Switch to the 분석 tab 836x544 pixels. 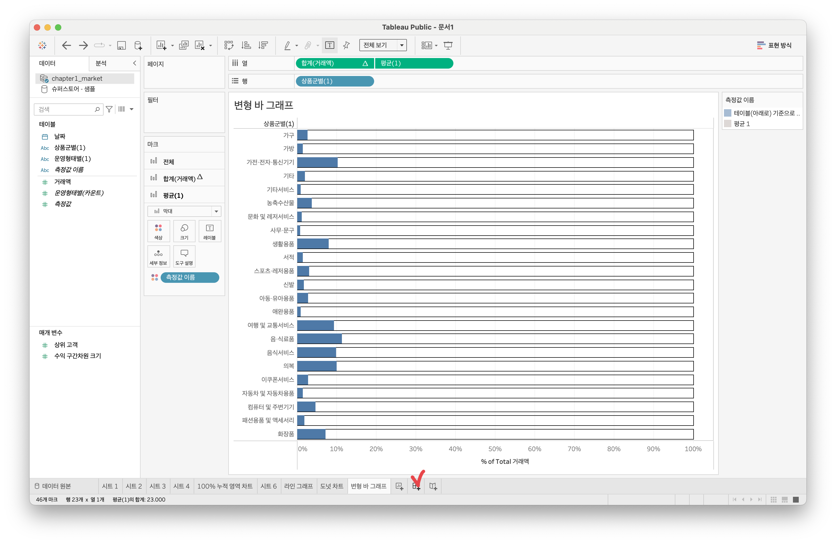click(x=101, y=63)
